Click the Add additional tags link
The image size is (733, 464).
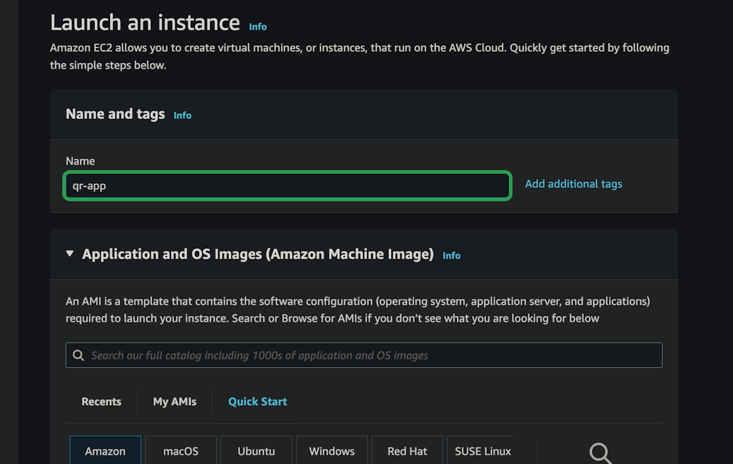pyautogui.click(x=574, y=184)
